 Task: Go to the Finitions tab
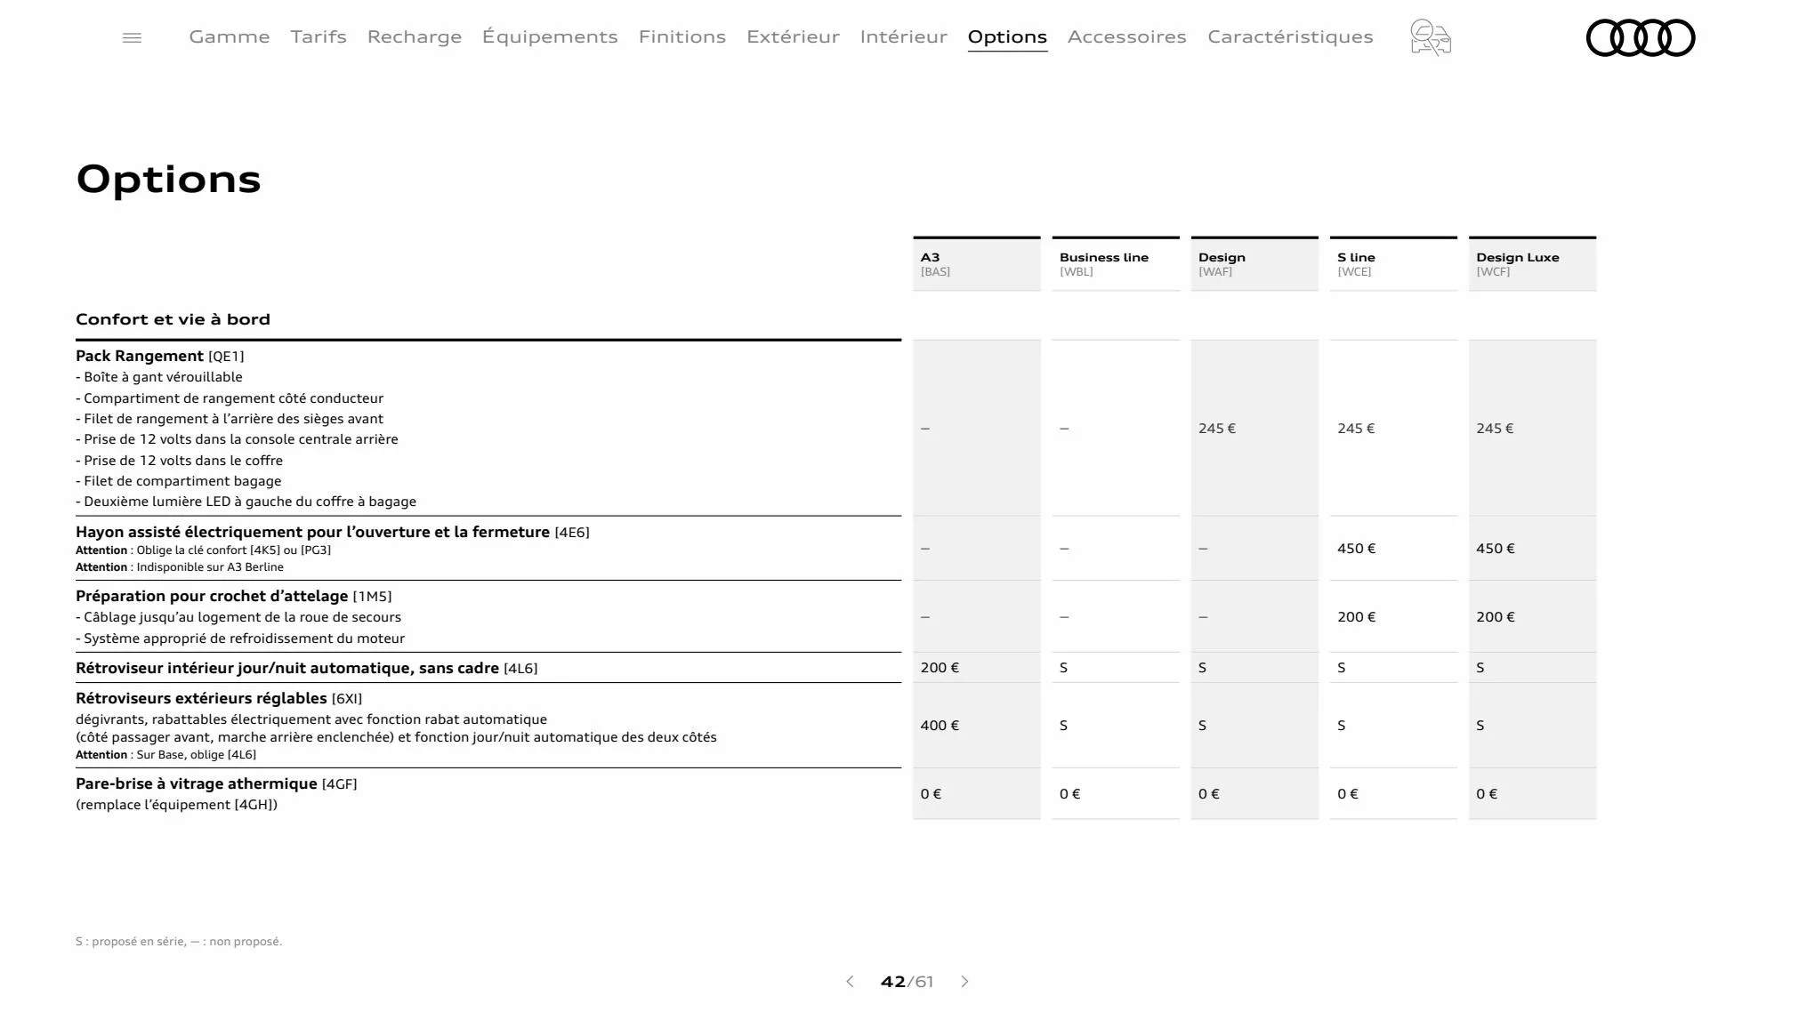pyautogui.click(x=682, y=36)
